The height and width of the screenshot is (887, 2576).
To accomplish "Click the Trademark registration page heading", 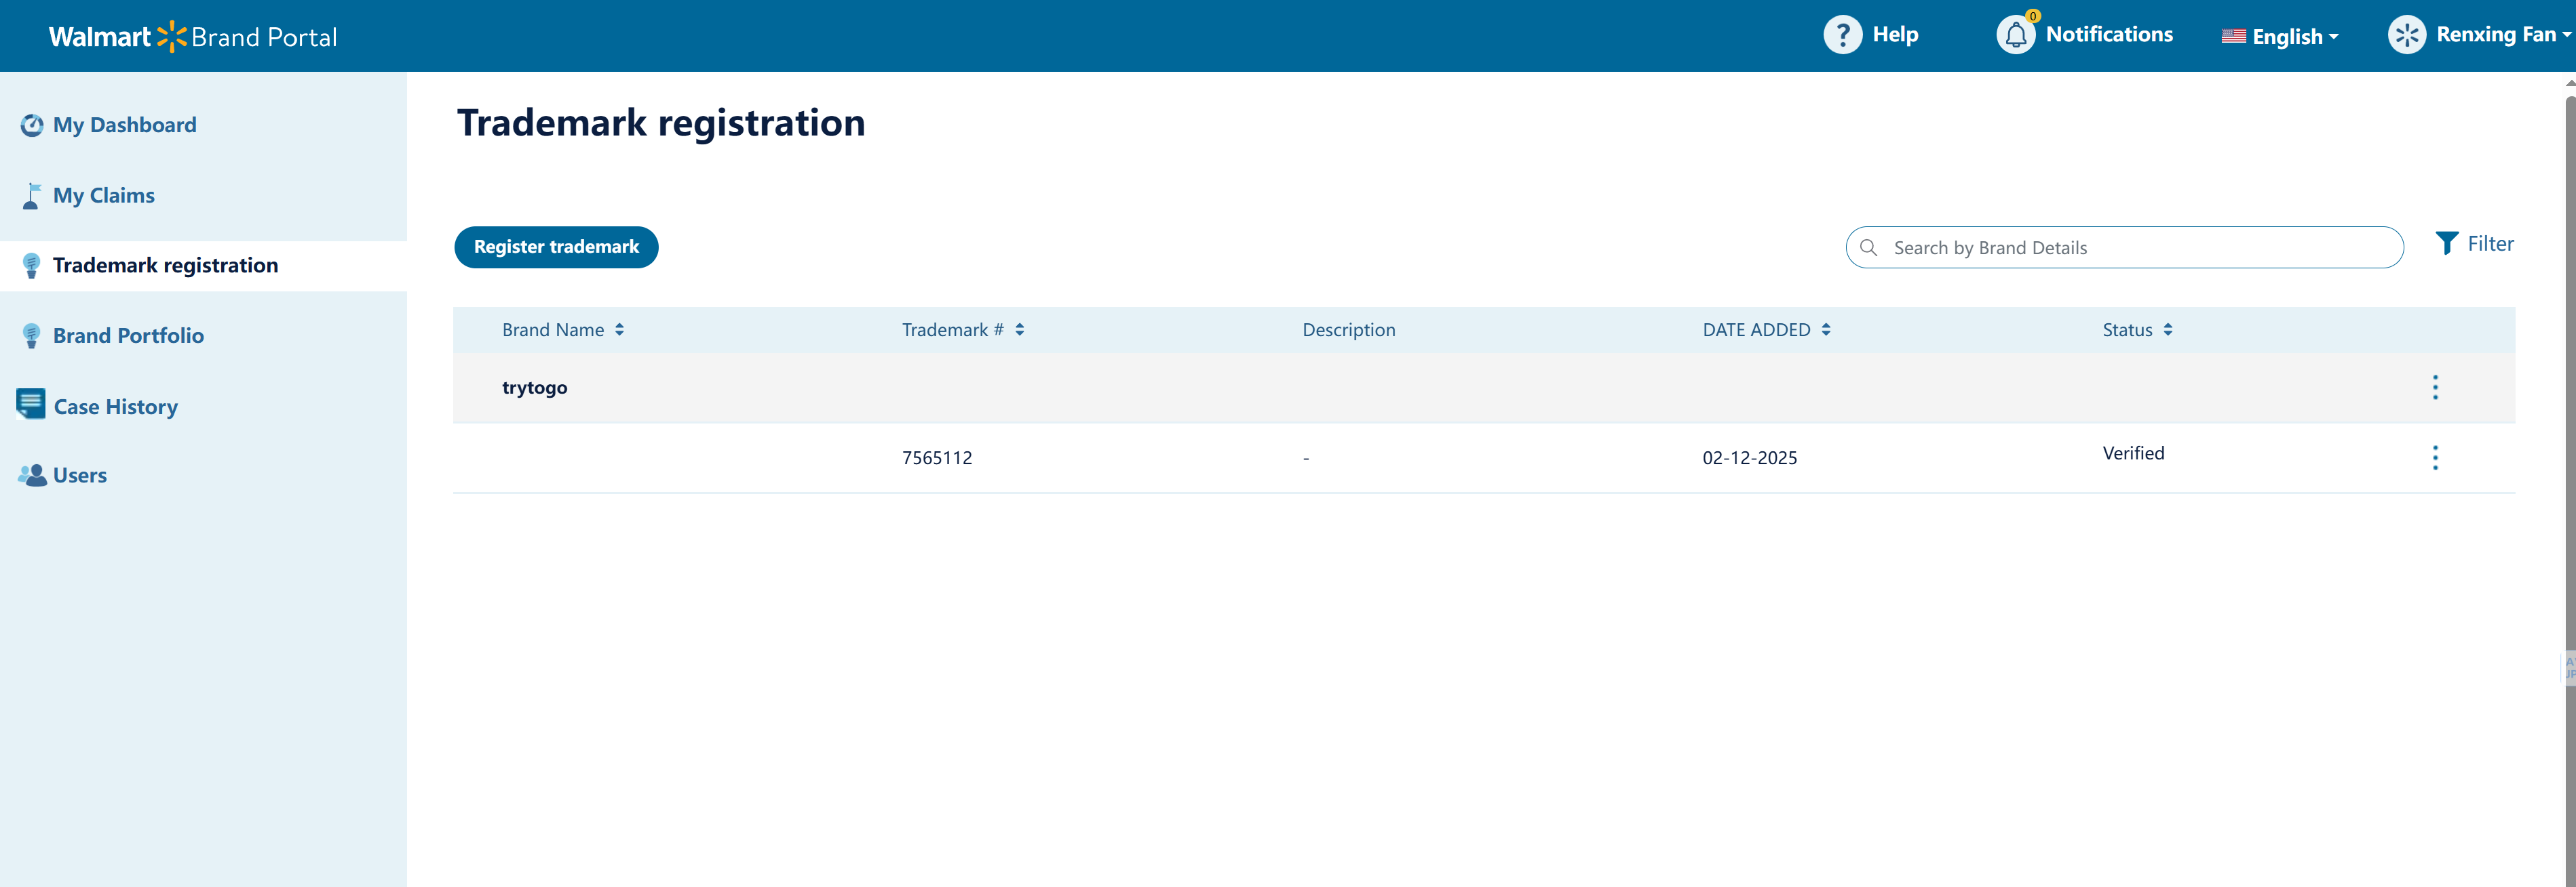I will coord(661,123).
